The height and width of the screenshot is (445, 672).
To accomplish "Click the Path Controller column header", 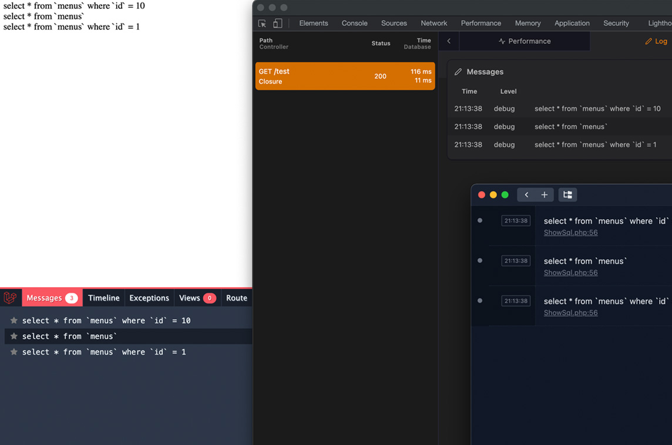I will [x=273, y=43].
